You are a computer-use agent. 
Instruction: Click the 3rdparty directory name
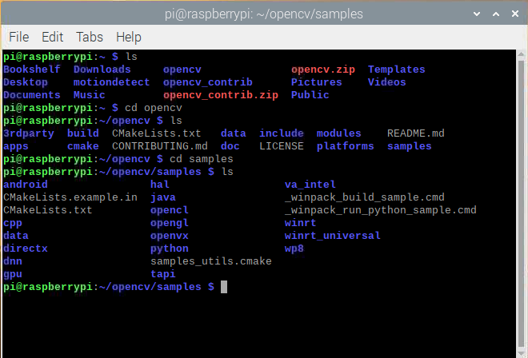point(29,133)
